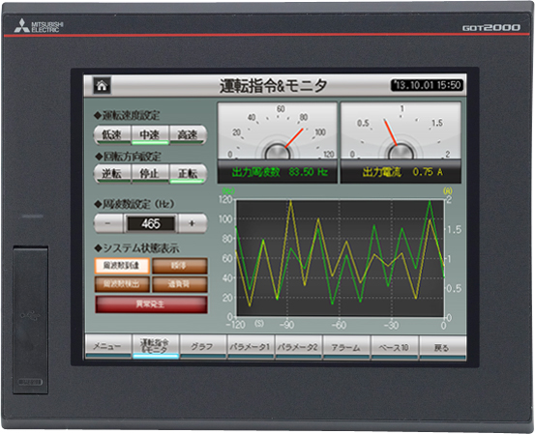The width and height of the screenshot is (535, 434).
Task: Select the 中速 medium speed option
Action: pyautogui.click(x=150, y=135)
